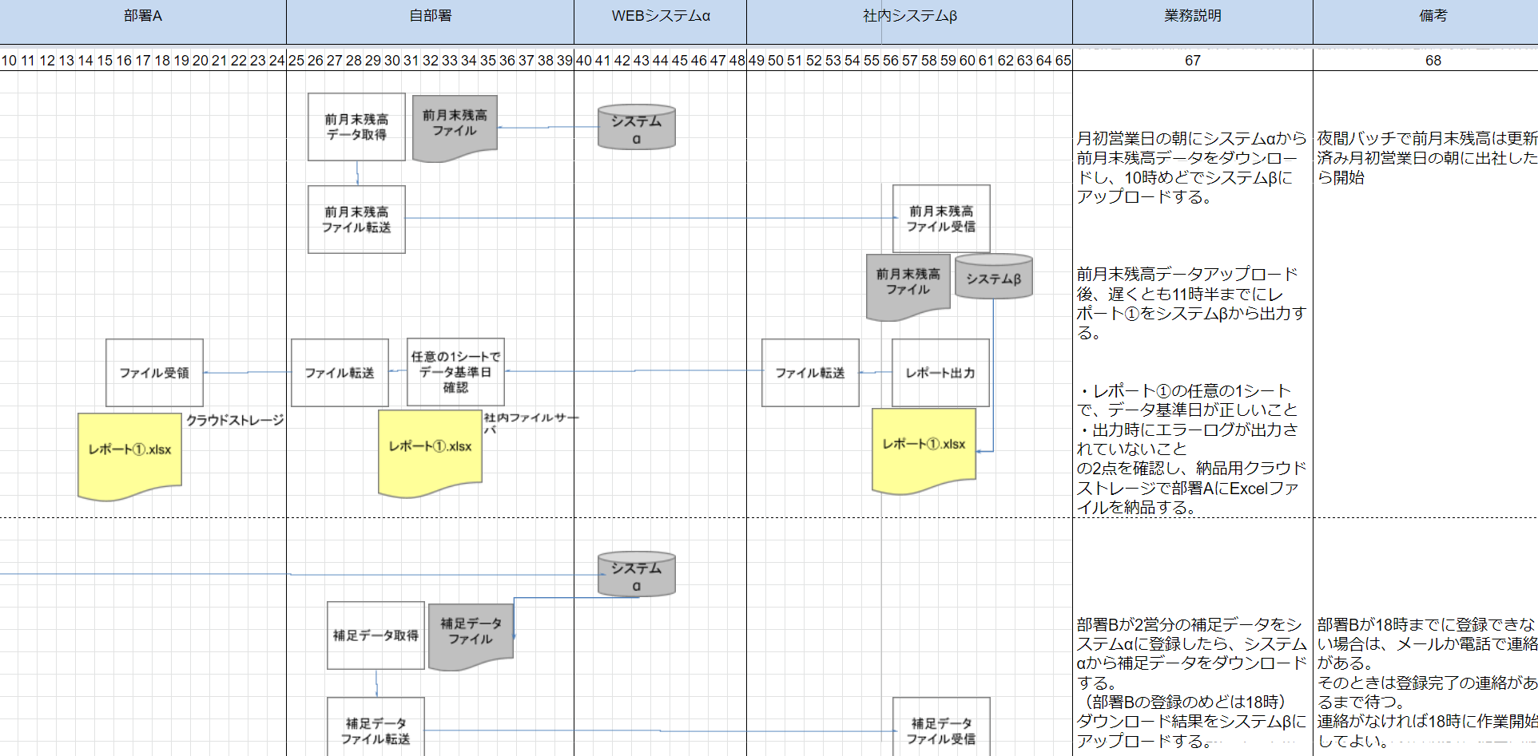The image size is (1538, 756).
Task: Click the top システムα database cylinder
Action: (x=636, y=128)
